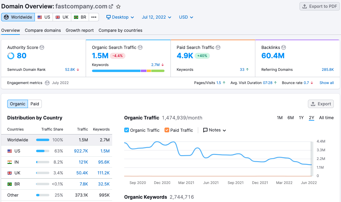Click the US flag in country table
The width and height of the screenshot is (341, 202).
(10, 151)
